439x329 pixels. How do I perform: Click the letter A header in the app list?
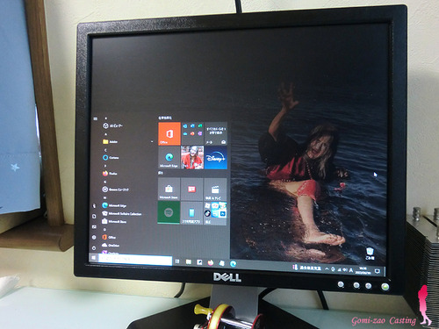[105, 134]
